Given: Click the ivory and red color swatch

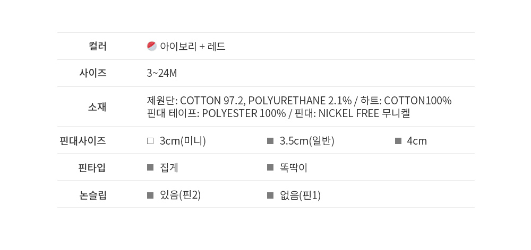Looking at the screenshot, I should [x=151, y=46].
